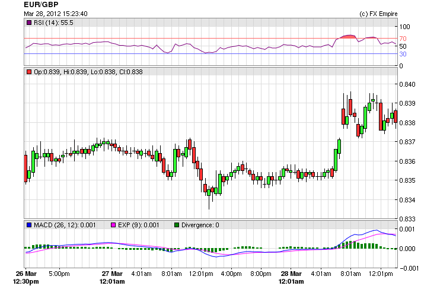Click the 5:00pm time axis label
The height and width of the screenshot is (289, 421).
[x=60, y=274]
